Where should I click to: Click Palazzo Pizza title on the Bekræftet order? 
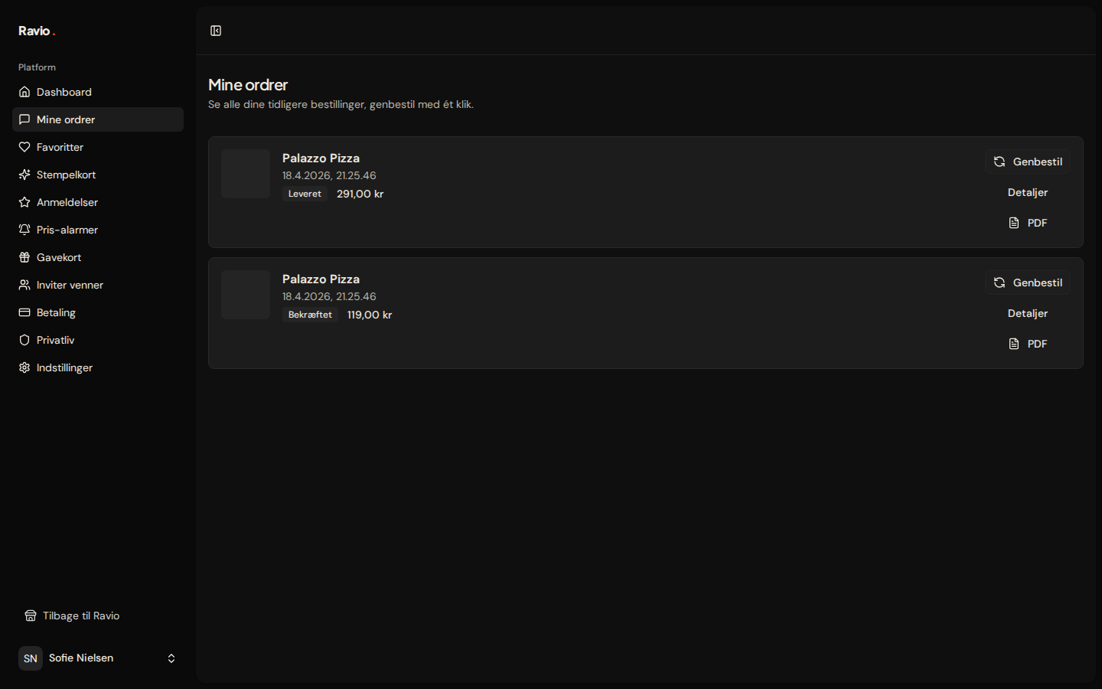click(321, 279)
